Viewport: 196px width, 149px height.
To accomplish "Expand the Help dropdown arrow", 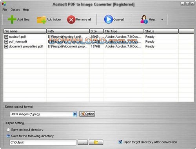I will pyautogui.click(x=162, y=20).
